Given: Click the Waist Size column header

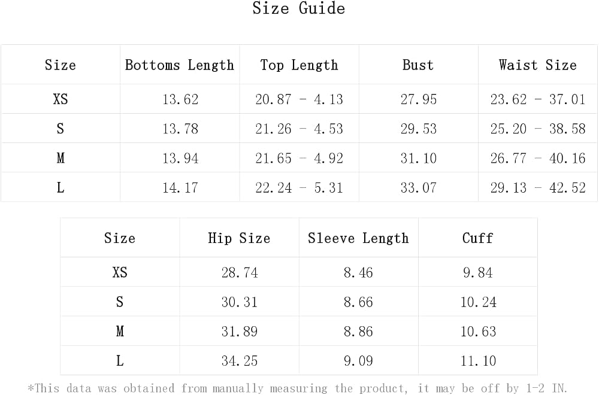Looking at the screenshot, I should point(537,65).
